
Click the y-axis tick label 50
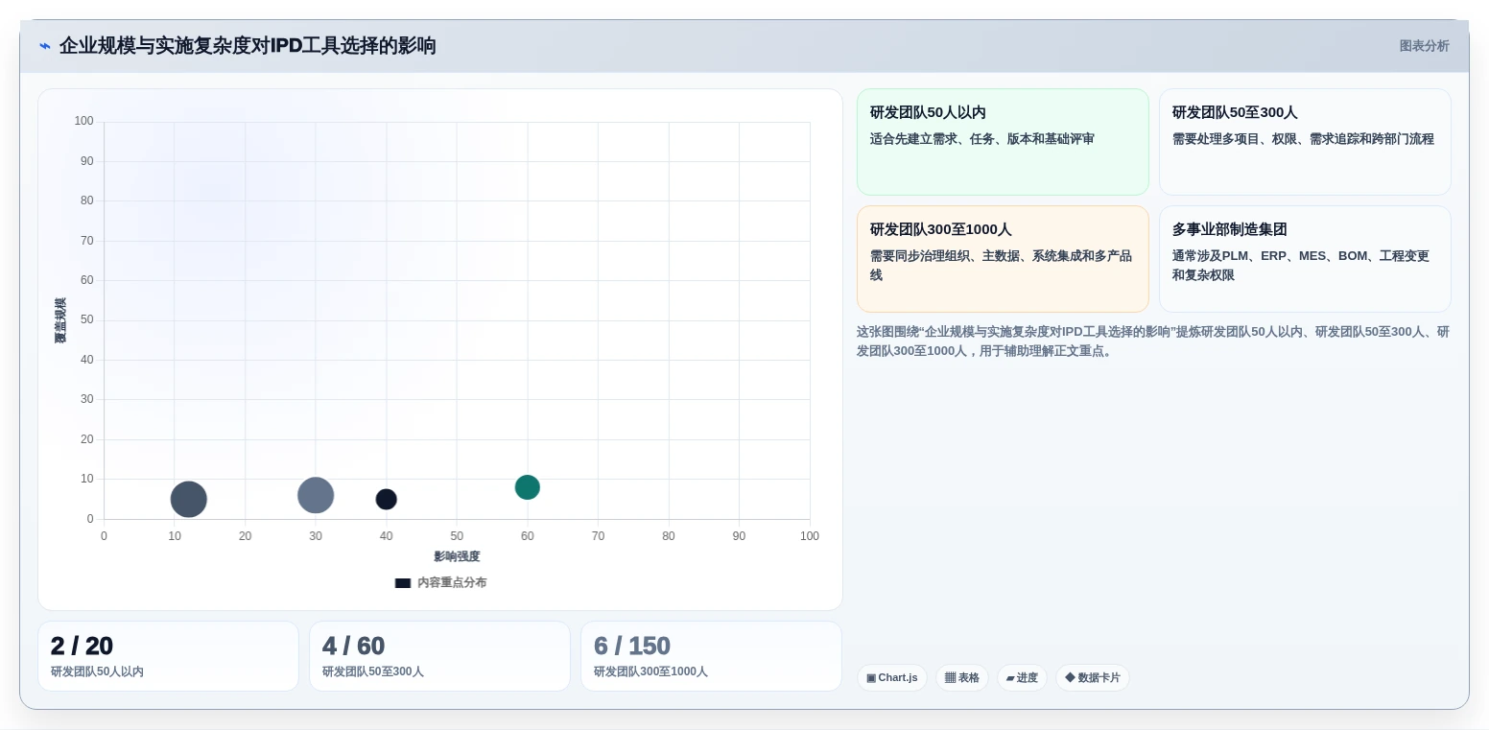[87, 319]
